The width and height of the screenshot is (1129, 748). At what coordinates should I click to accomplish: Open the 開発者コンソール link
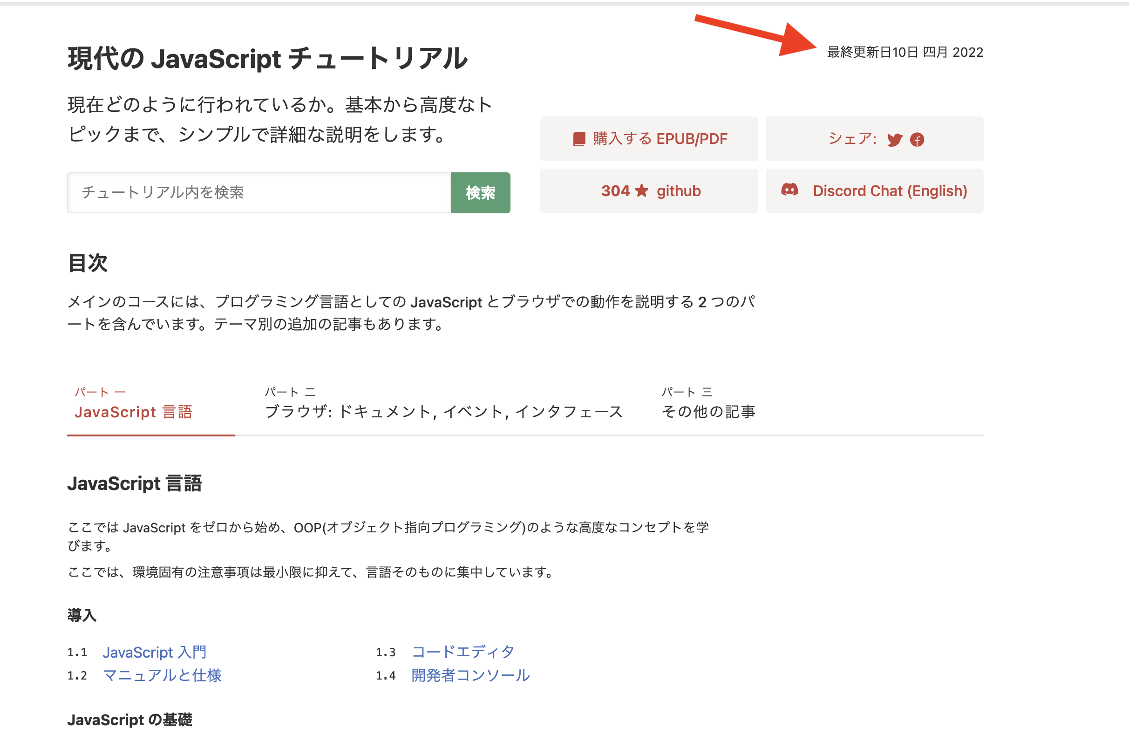point(470,675)
